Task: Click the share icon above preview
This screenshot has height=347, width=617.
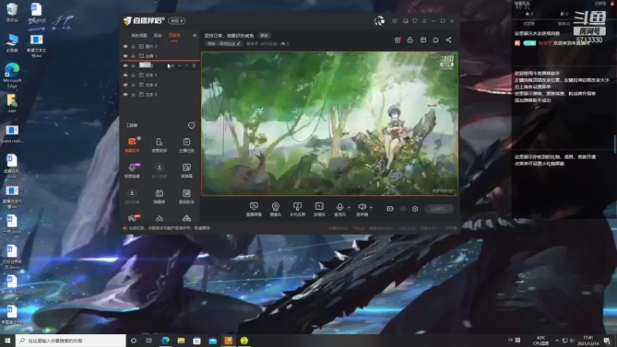Action: (449, 40)
